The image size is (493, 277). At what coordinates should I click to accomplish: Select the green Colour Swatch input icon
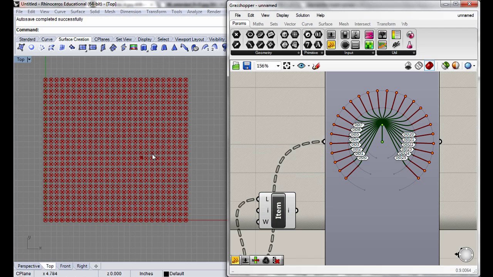pos(369,45)
